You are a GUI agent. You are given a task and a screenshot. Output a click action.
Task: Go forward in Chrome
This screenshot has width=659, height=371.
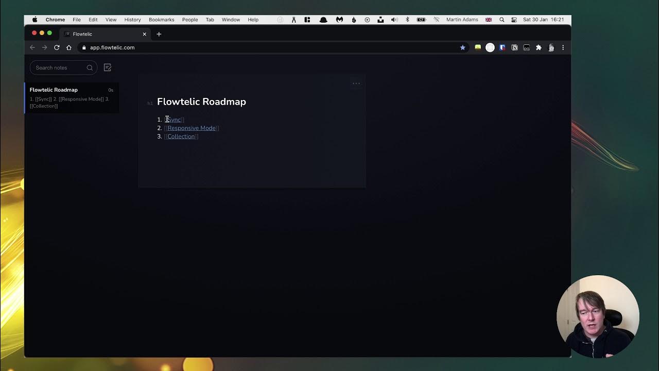44,47
